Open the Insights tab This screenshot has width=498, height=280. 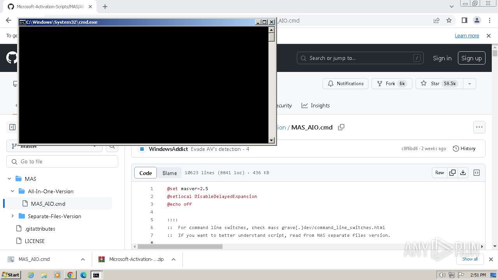click(x=316, y=105)
